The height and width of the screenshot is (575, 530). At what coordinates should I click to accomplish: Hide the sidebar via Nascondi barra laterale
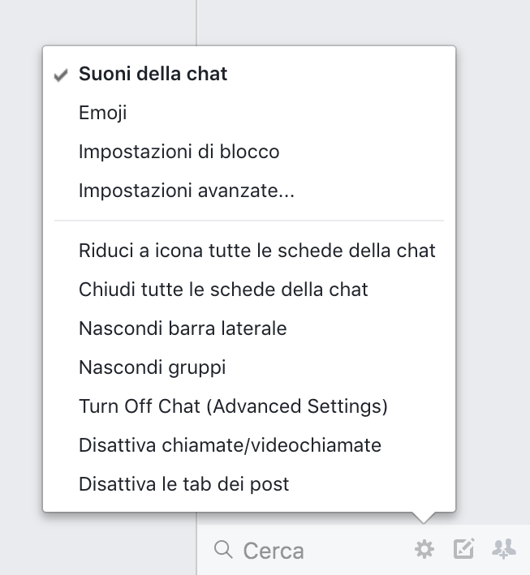[183, 328]
